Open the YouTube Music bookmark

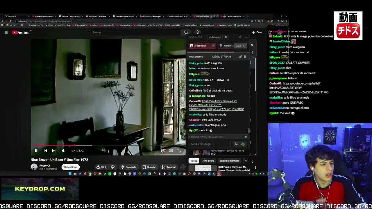(x=140, y=25)
